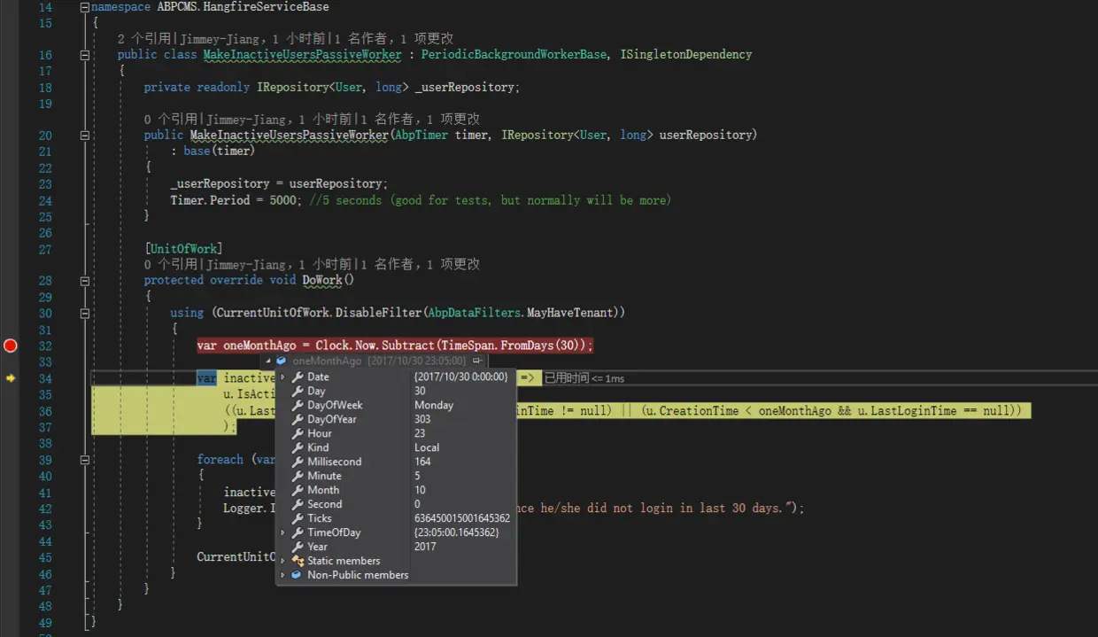Click the Non-Public members cube icon
The height and width of the screenshot is (637, 1098).
(298, 575)
